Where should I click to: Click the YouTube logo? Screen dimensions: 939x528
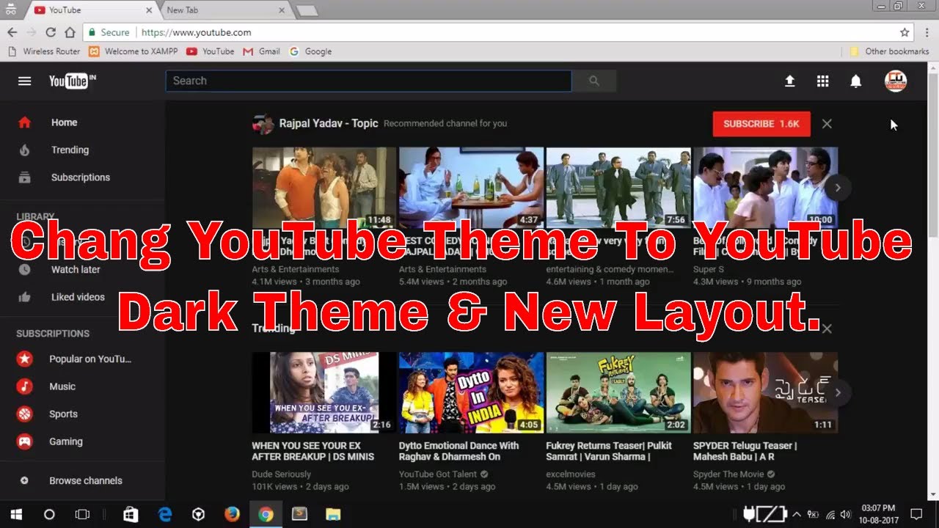click(73, 81)
